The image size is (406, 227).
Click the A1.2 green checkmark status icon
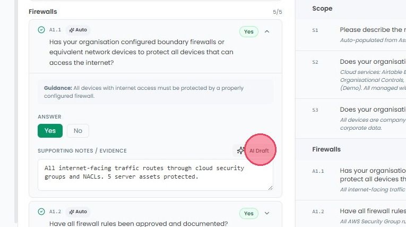point(41,212)
